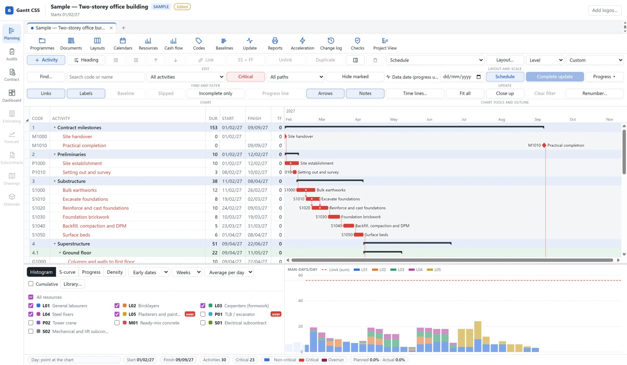Open the Weeks interval dropdown
Image resolution: width=627 pixels, height=365 pixels.
tap(187, 272)
